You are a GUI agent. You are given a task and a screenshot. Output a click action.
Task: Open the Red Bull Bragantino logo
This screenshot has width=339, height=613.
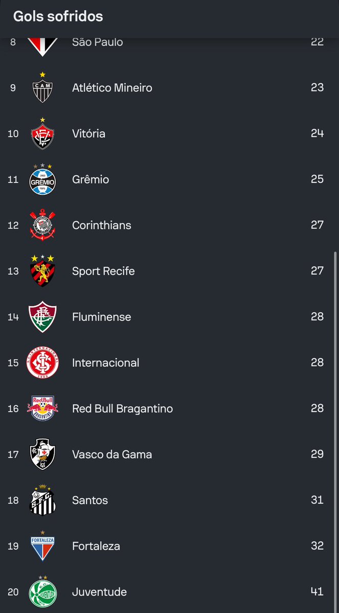(42, 408)
